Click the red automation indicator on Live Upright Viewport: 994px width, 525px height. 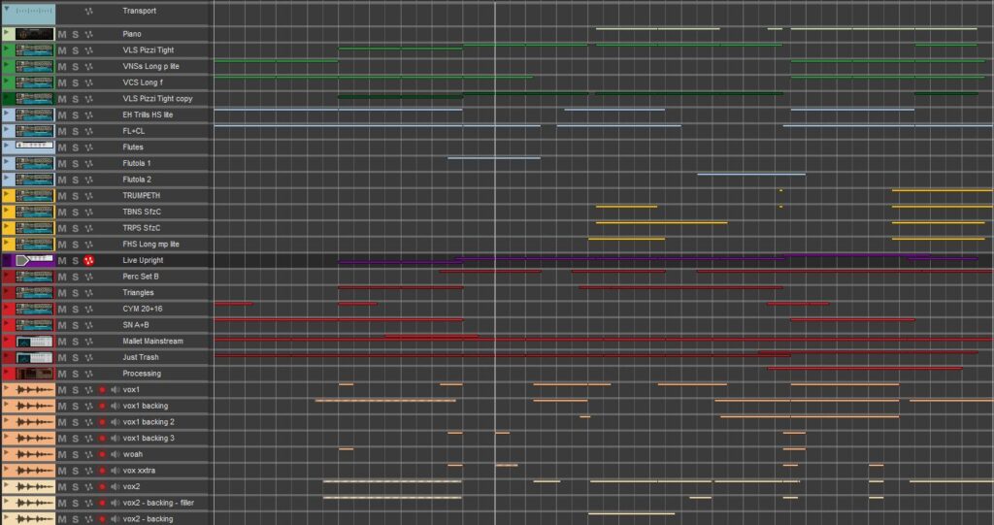(x=88, y=261)
